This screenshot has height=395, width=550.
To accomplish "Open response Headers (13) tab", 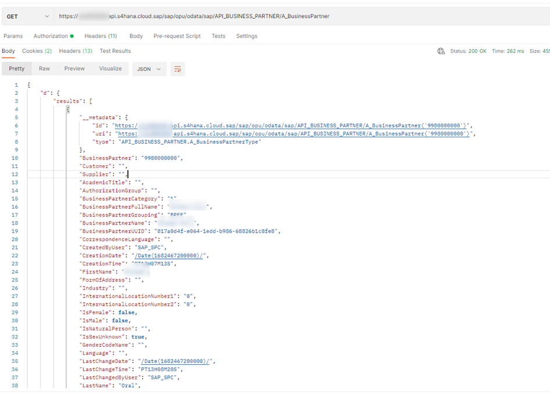I will pos(76,51).
